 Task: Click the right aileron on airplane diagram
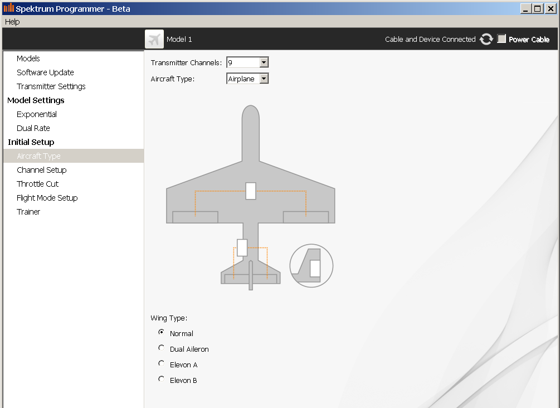[x=306, y=217]
